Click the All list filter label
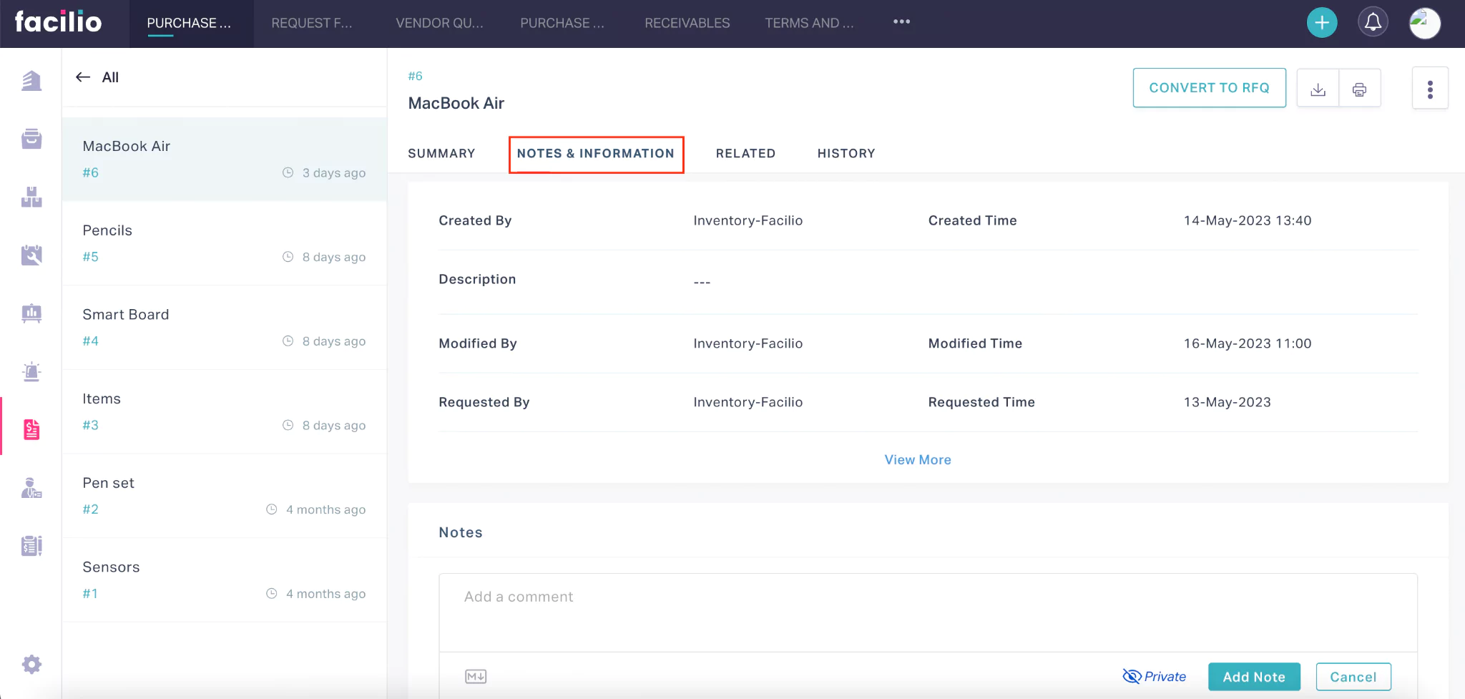 pos(110,77)
